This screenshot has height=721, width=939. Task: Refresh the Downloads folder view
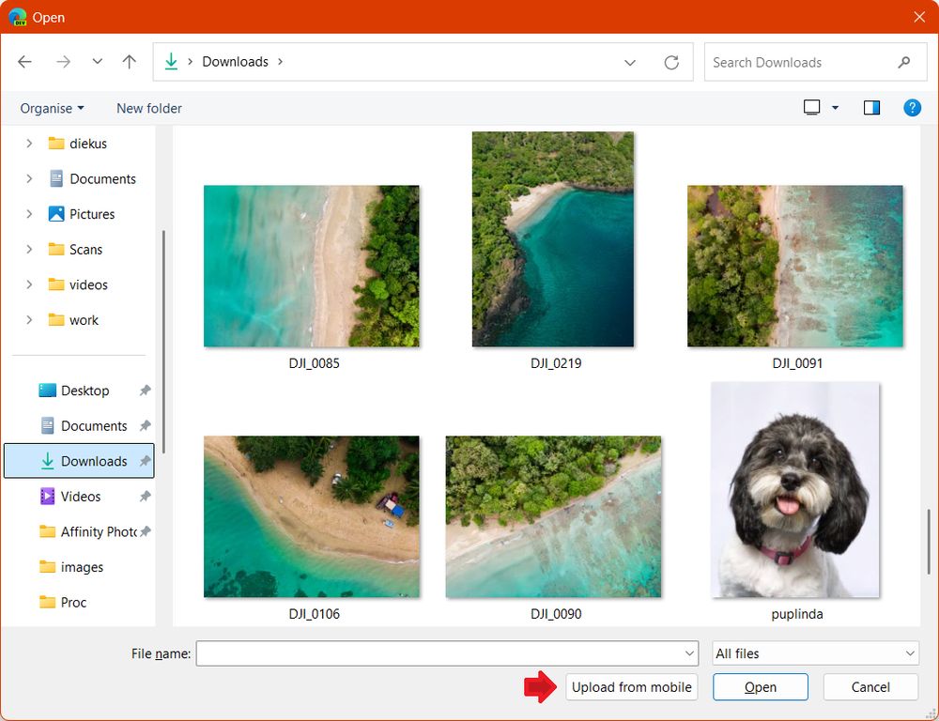(671, 62)
